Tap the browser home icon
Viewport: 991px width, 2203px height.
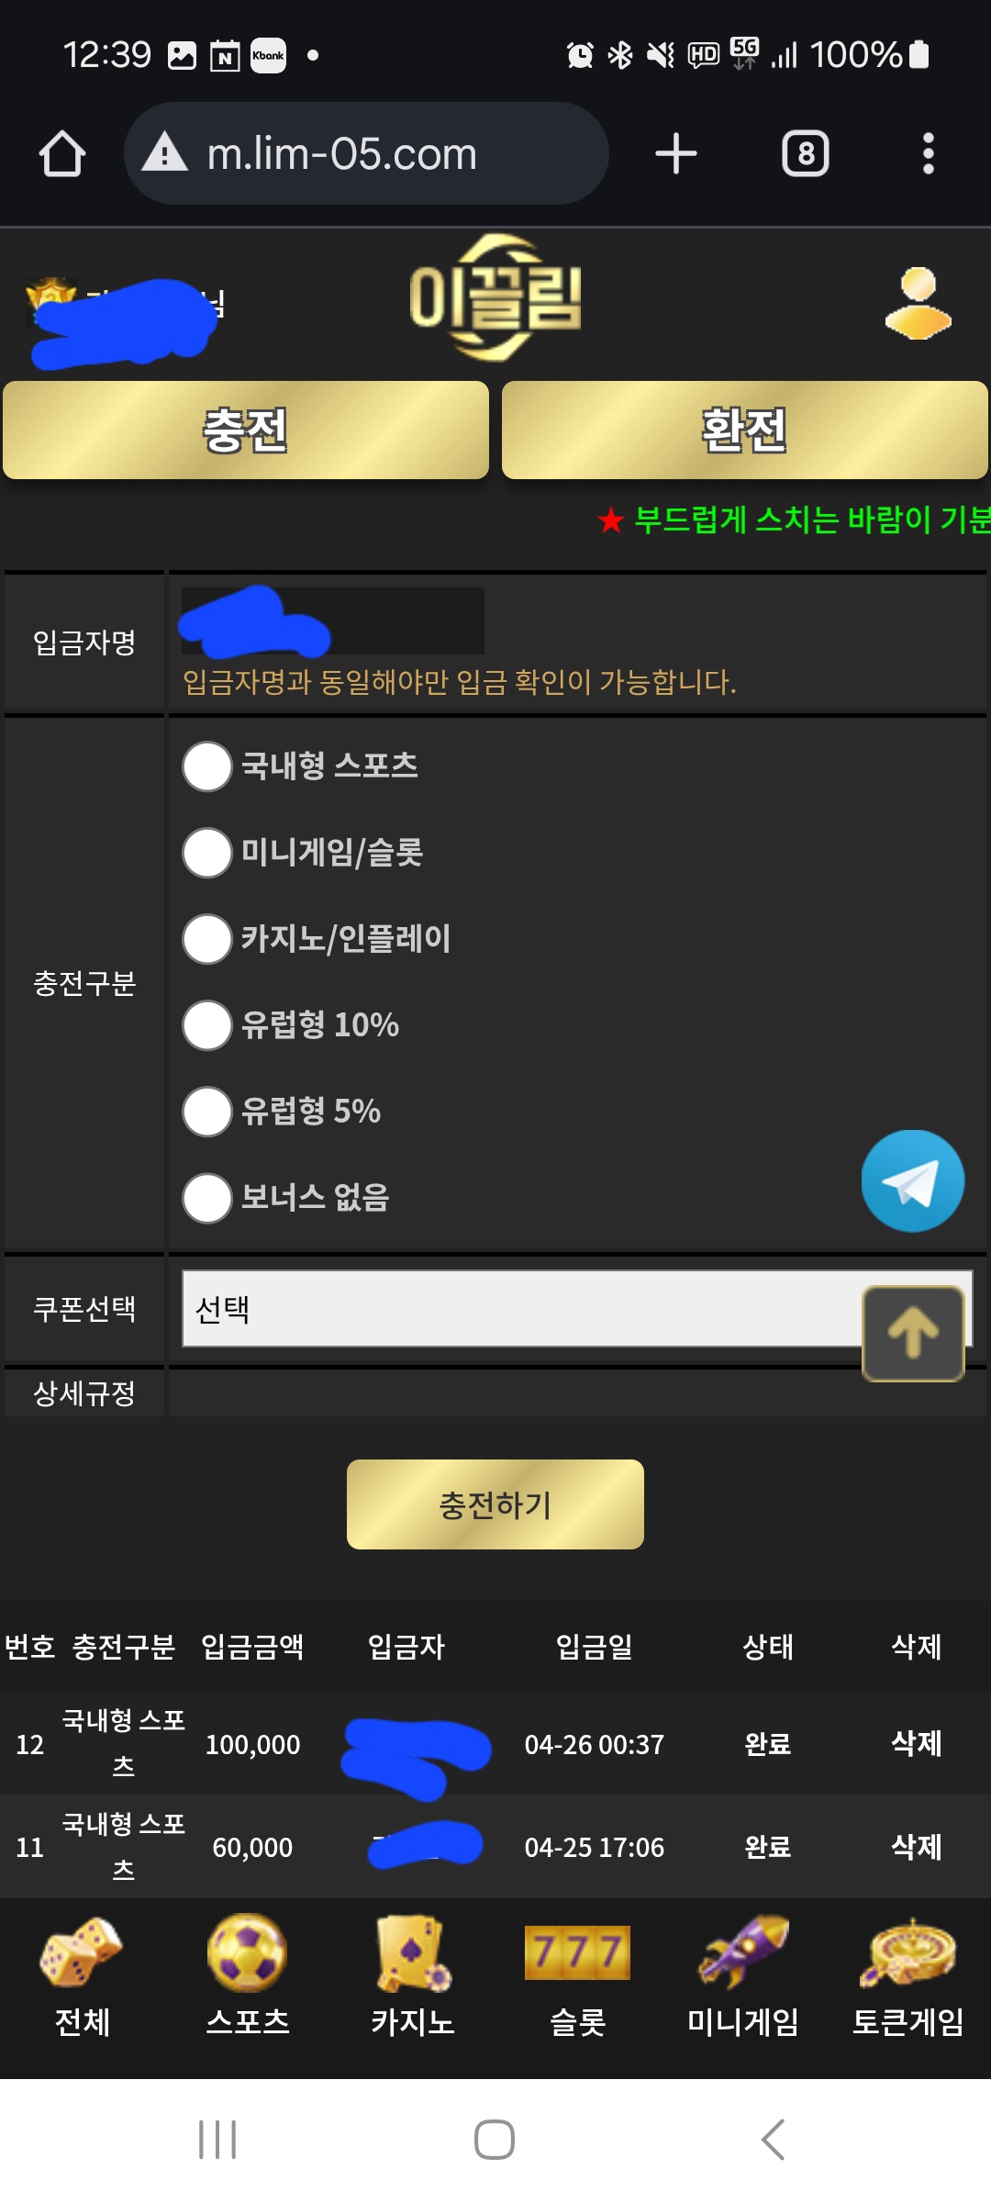click(x=62, y=153)
